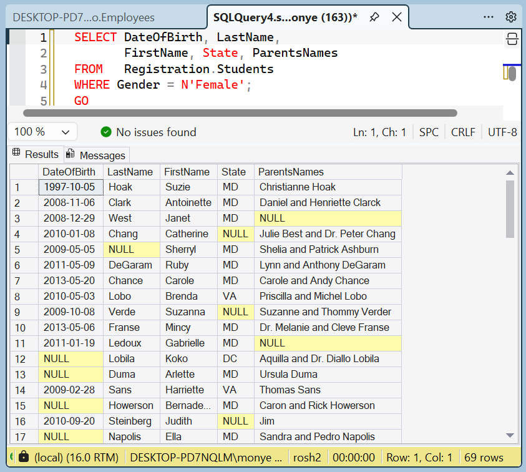The image size is (526, 472).
Task: Close the SQLQuery4 query tab
Action: 397,17
